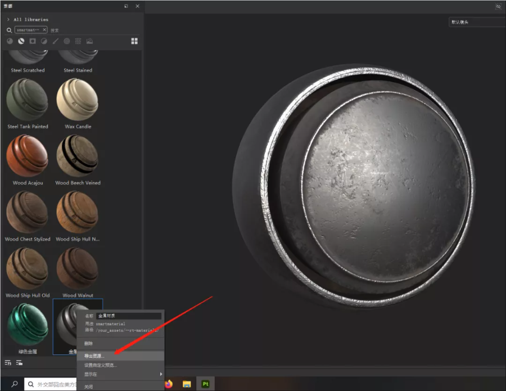Clear the smartmat search filter tag

pyautogui.click(x=44, y=30)
